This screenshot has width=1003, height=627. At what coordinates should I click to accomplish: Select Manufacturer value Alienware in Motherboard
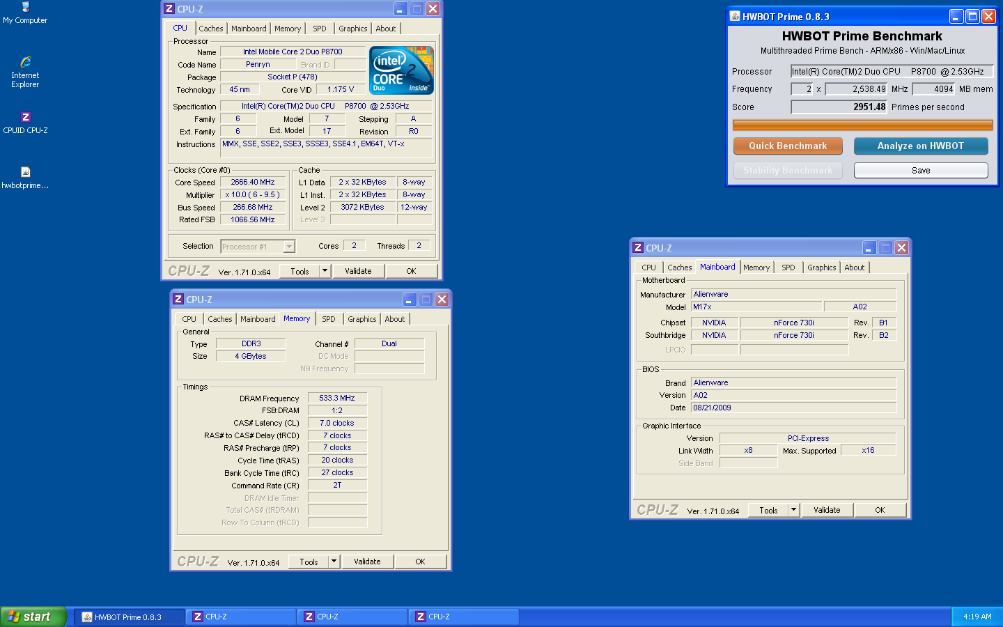(793, 294)
